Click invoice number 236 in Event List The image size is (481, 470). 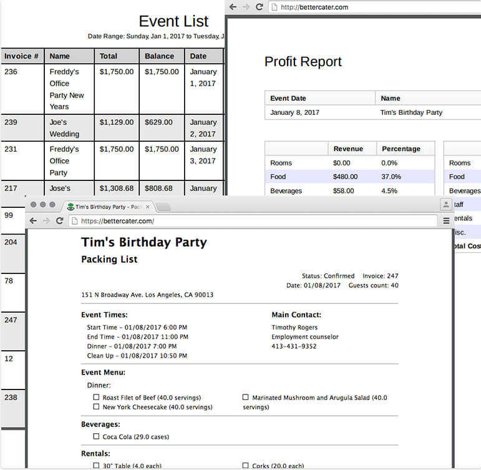coord(11,72)
